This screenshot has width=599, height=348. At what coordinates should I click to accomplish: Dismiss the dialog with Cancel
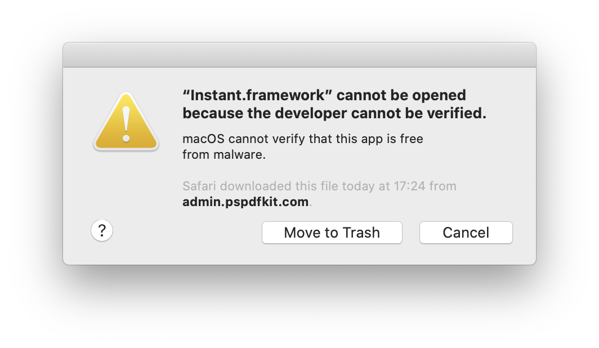click(466, 232)
